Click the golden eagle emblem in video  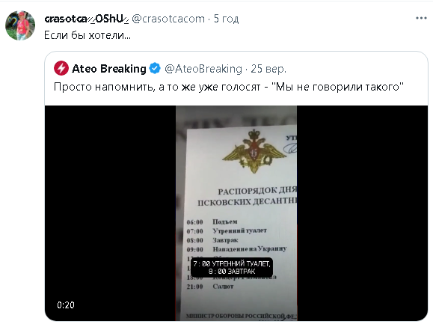tap(254, 150)
